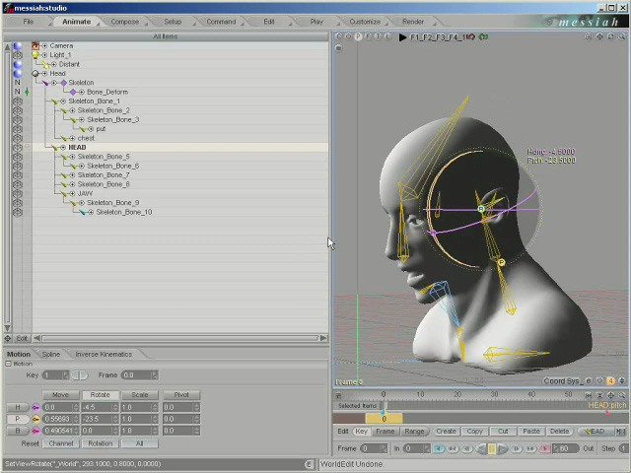Open the Setup tab

173,22
